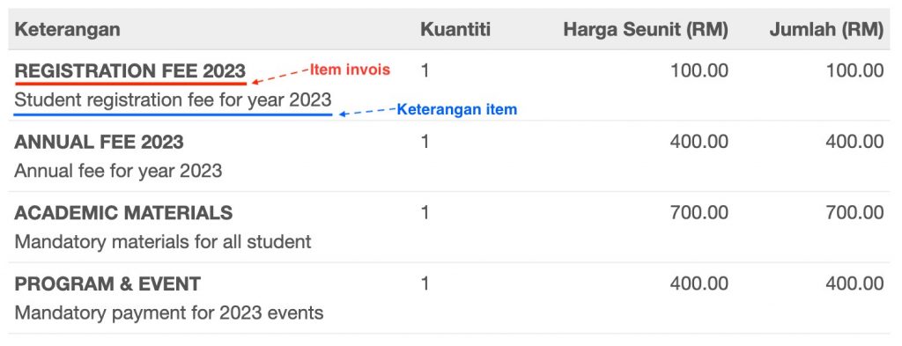The height and width of the screenshot is (346, 902).
Task: Click the Keterangan column header
Action: 67,29
